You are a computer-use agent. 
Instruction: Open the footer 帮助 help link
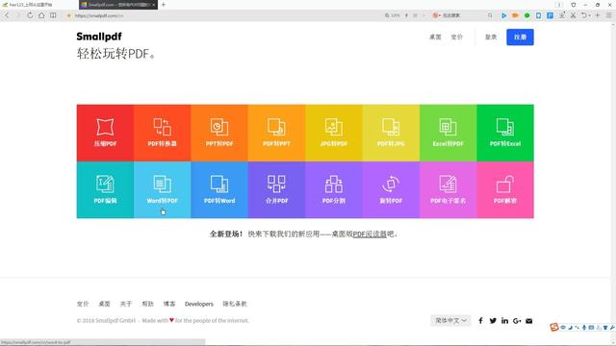[x=147, y=304]
